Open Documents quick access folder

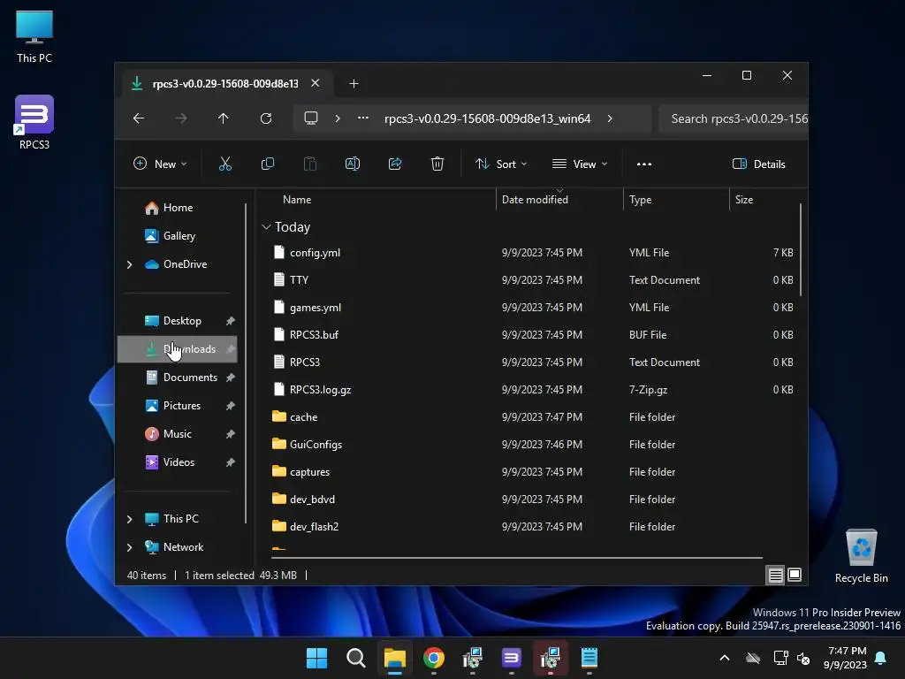click(177, 377)
